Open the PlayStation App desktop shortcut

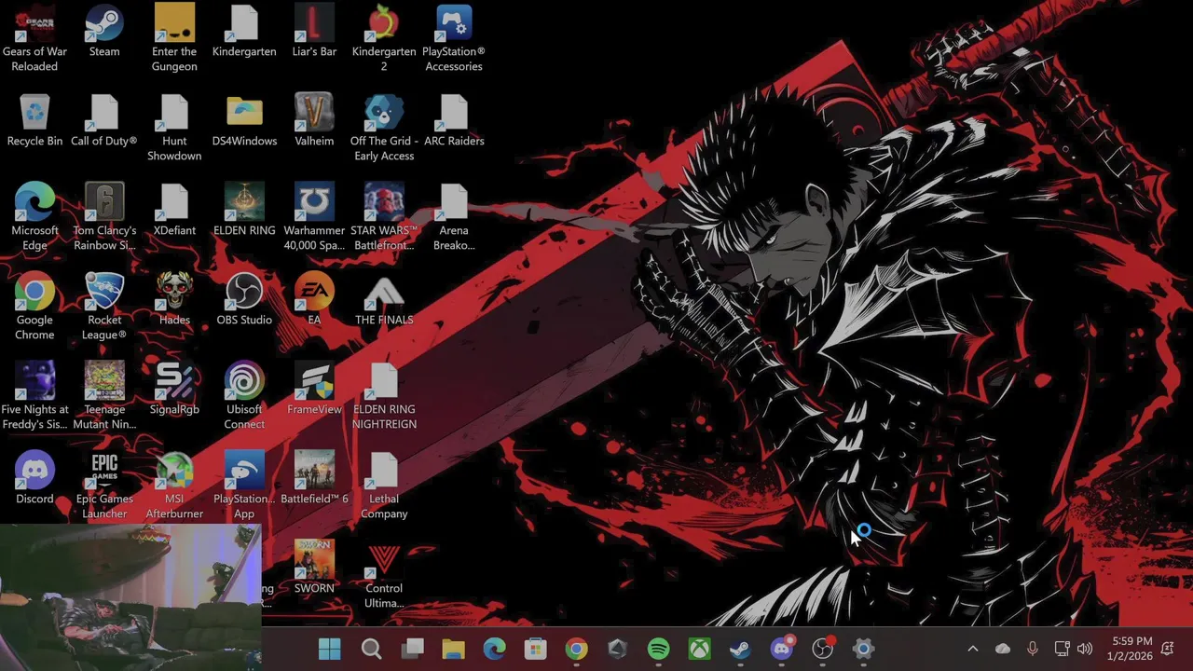coord(244,486)
